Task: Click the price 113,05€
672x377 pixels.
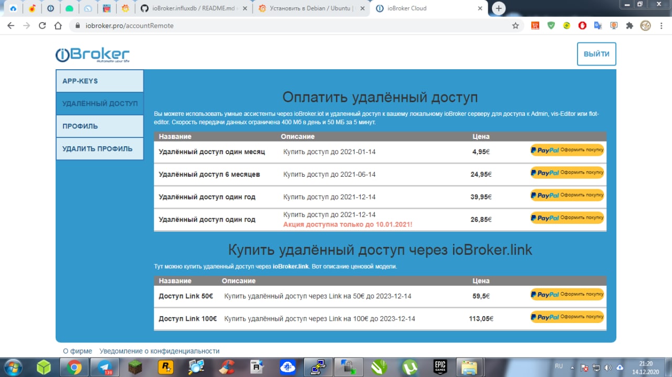Action: 481,319
